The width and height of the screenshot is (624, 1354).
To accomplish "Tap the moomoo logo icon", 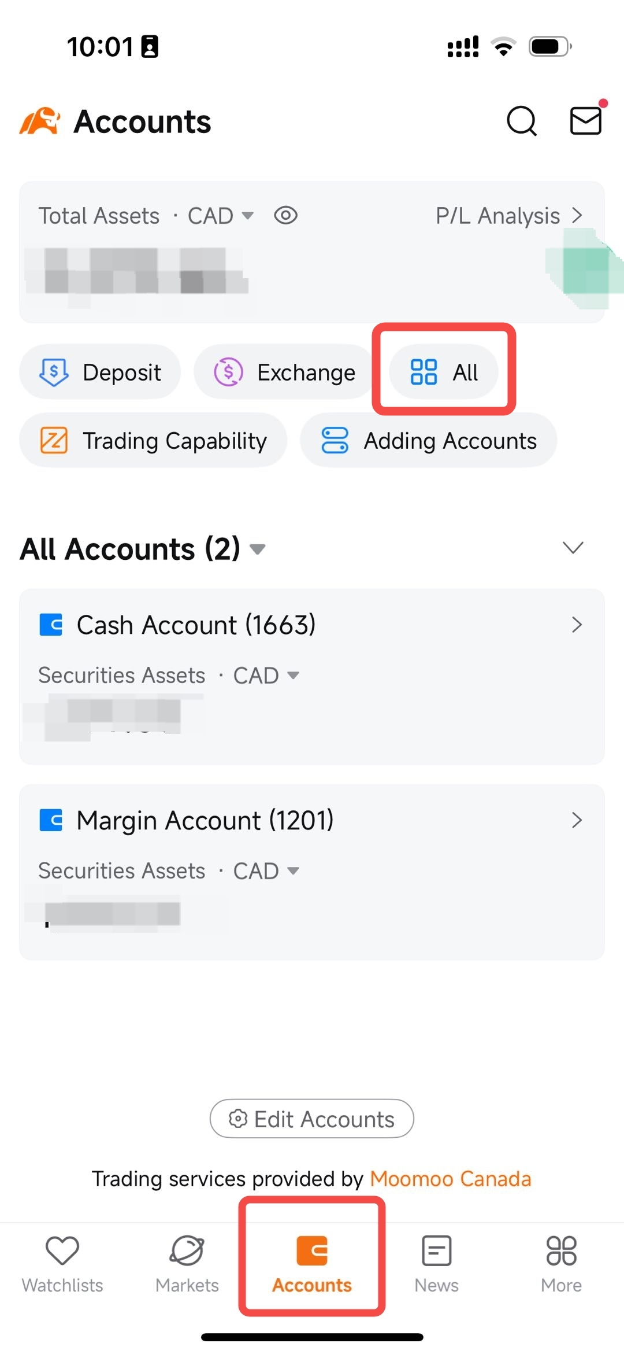I will (x=40, y=121).
